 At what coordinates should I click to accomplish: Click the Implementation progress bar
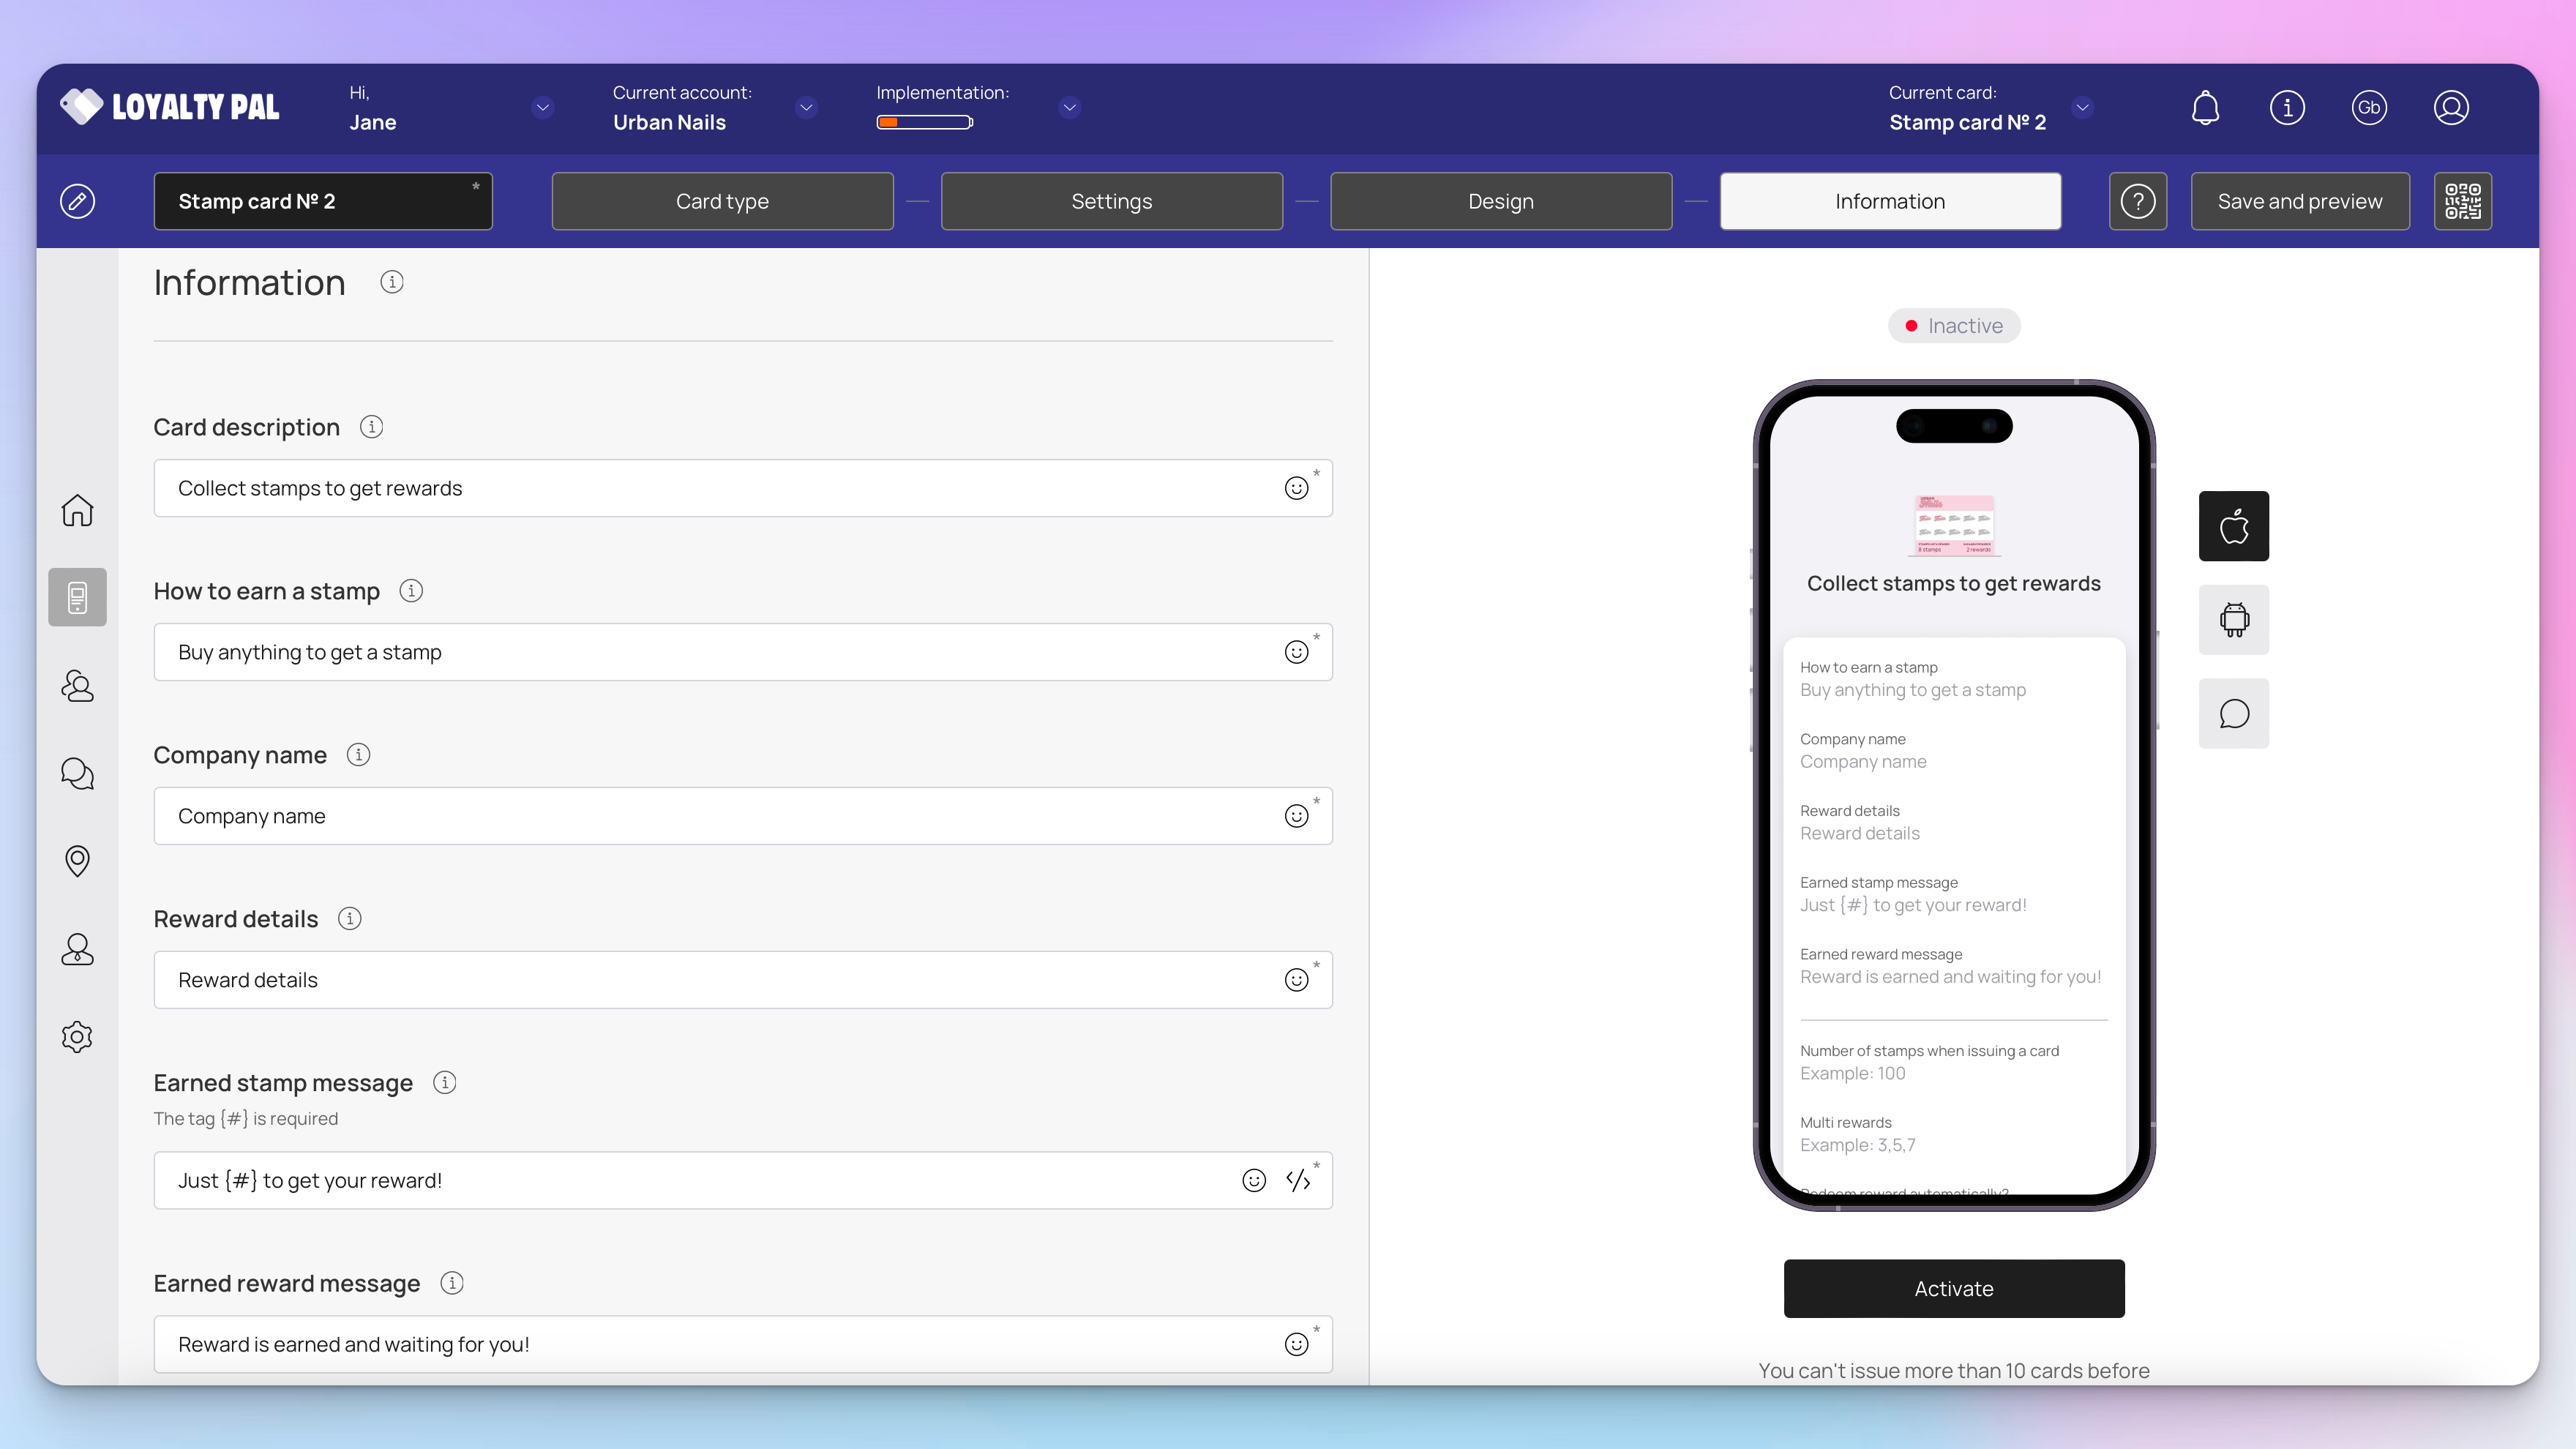point(924,123)
